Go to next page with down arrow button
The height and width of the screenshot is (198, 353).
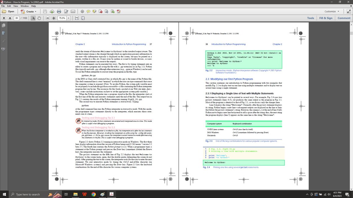(10, 18)
